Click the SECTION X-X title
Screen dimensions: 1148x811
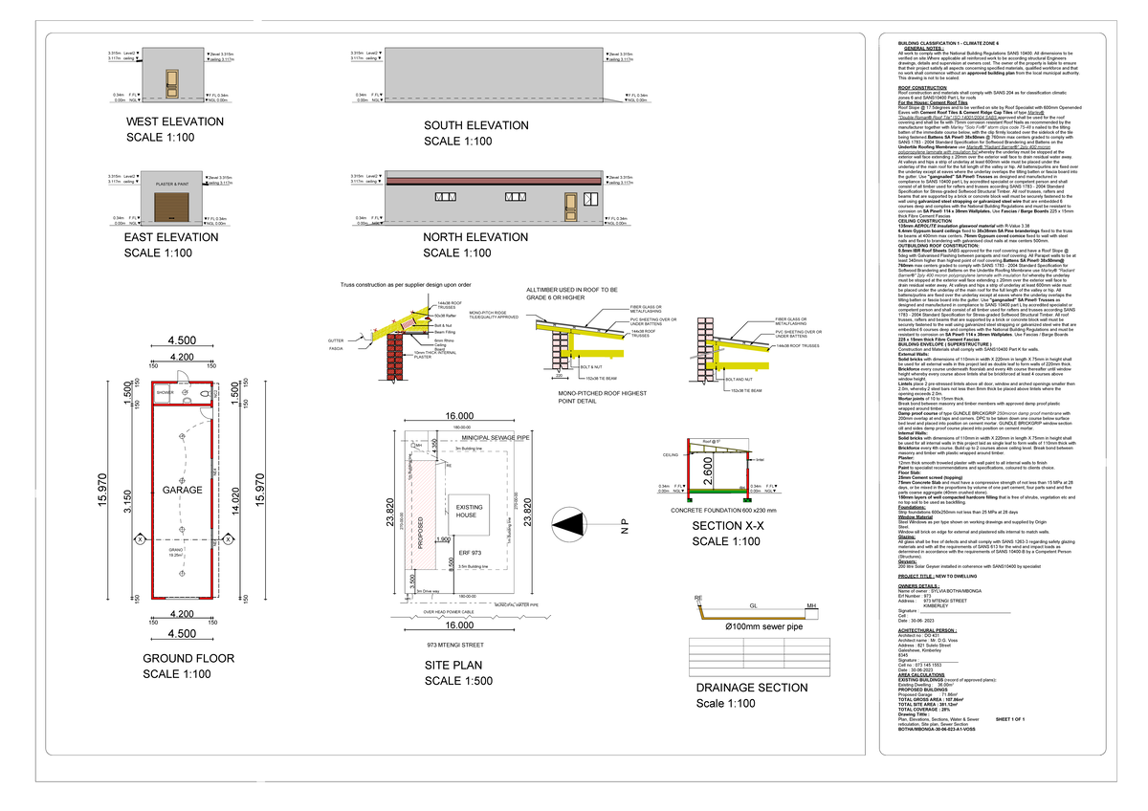728,527
